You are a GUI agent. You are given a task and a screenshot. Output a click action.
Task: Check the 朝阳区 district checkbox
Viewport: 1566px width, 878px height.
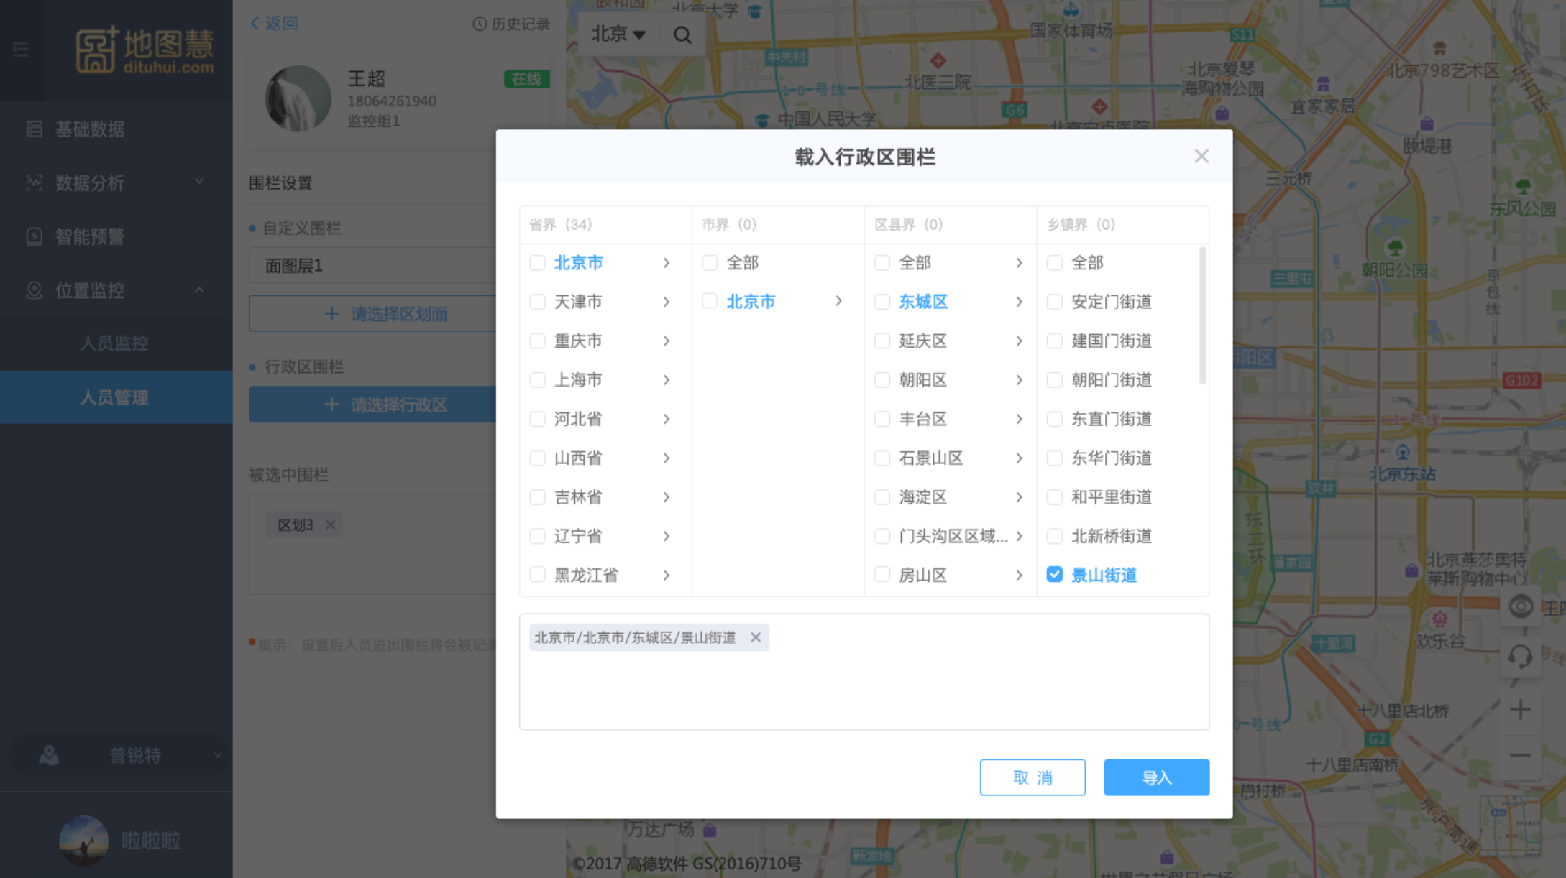click(882, 380)
